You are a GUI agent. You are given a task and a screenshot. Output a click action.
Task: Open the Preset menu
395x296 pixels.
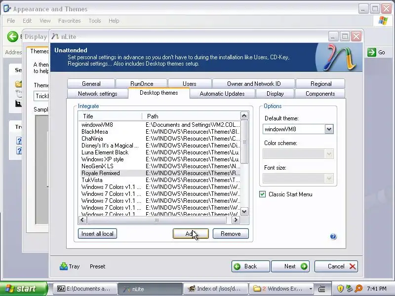(x=97, y=266)
